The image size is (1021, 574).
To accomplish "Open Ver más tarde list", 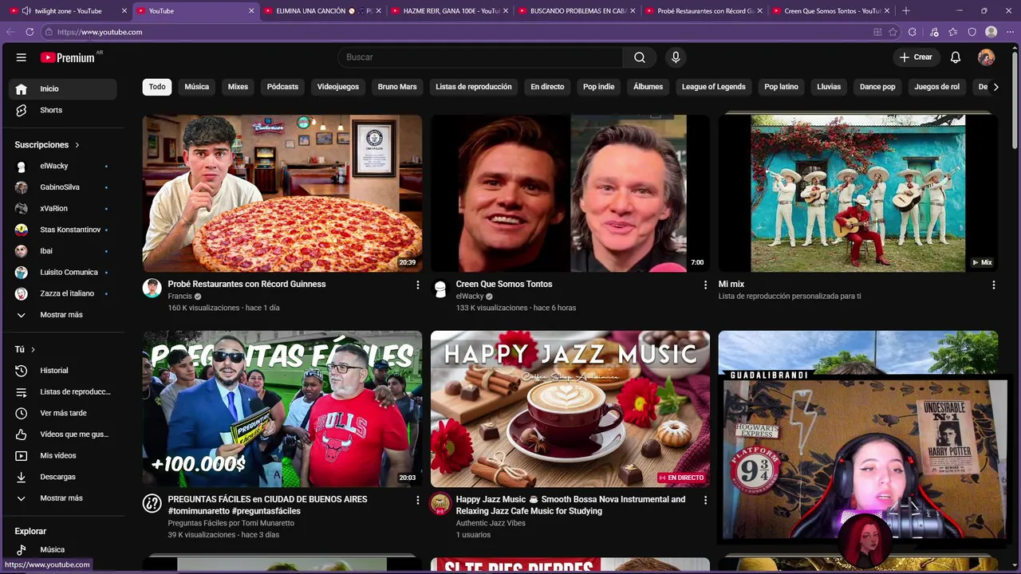I will 63,413.
